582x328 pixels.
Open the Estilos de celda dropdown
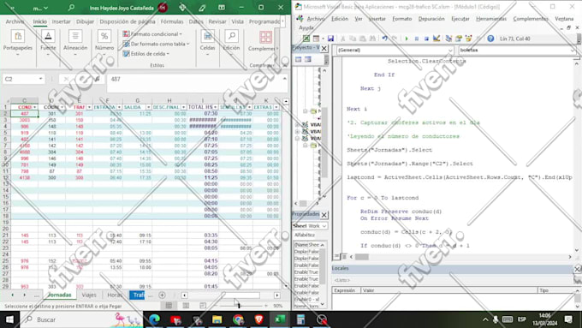145,54
